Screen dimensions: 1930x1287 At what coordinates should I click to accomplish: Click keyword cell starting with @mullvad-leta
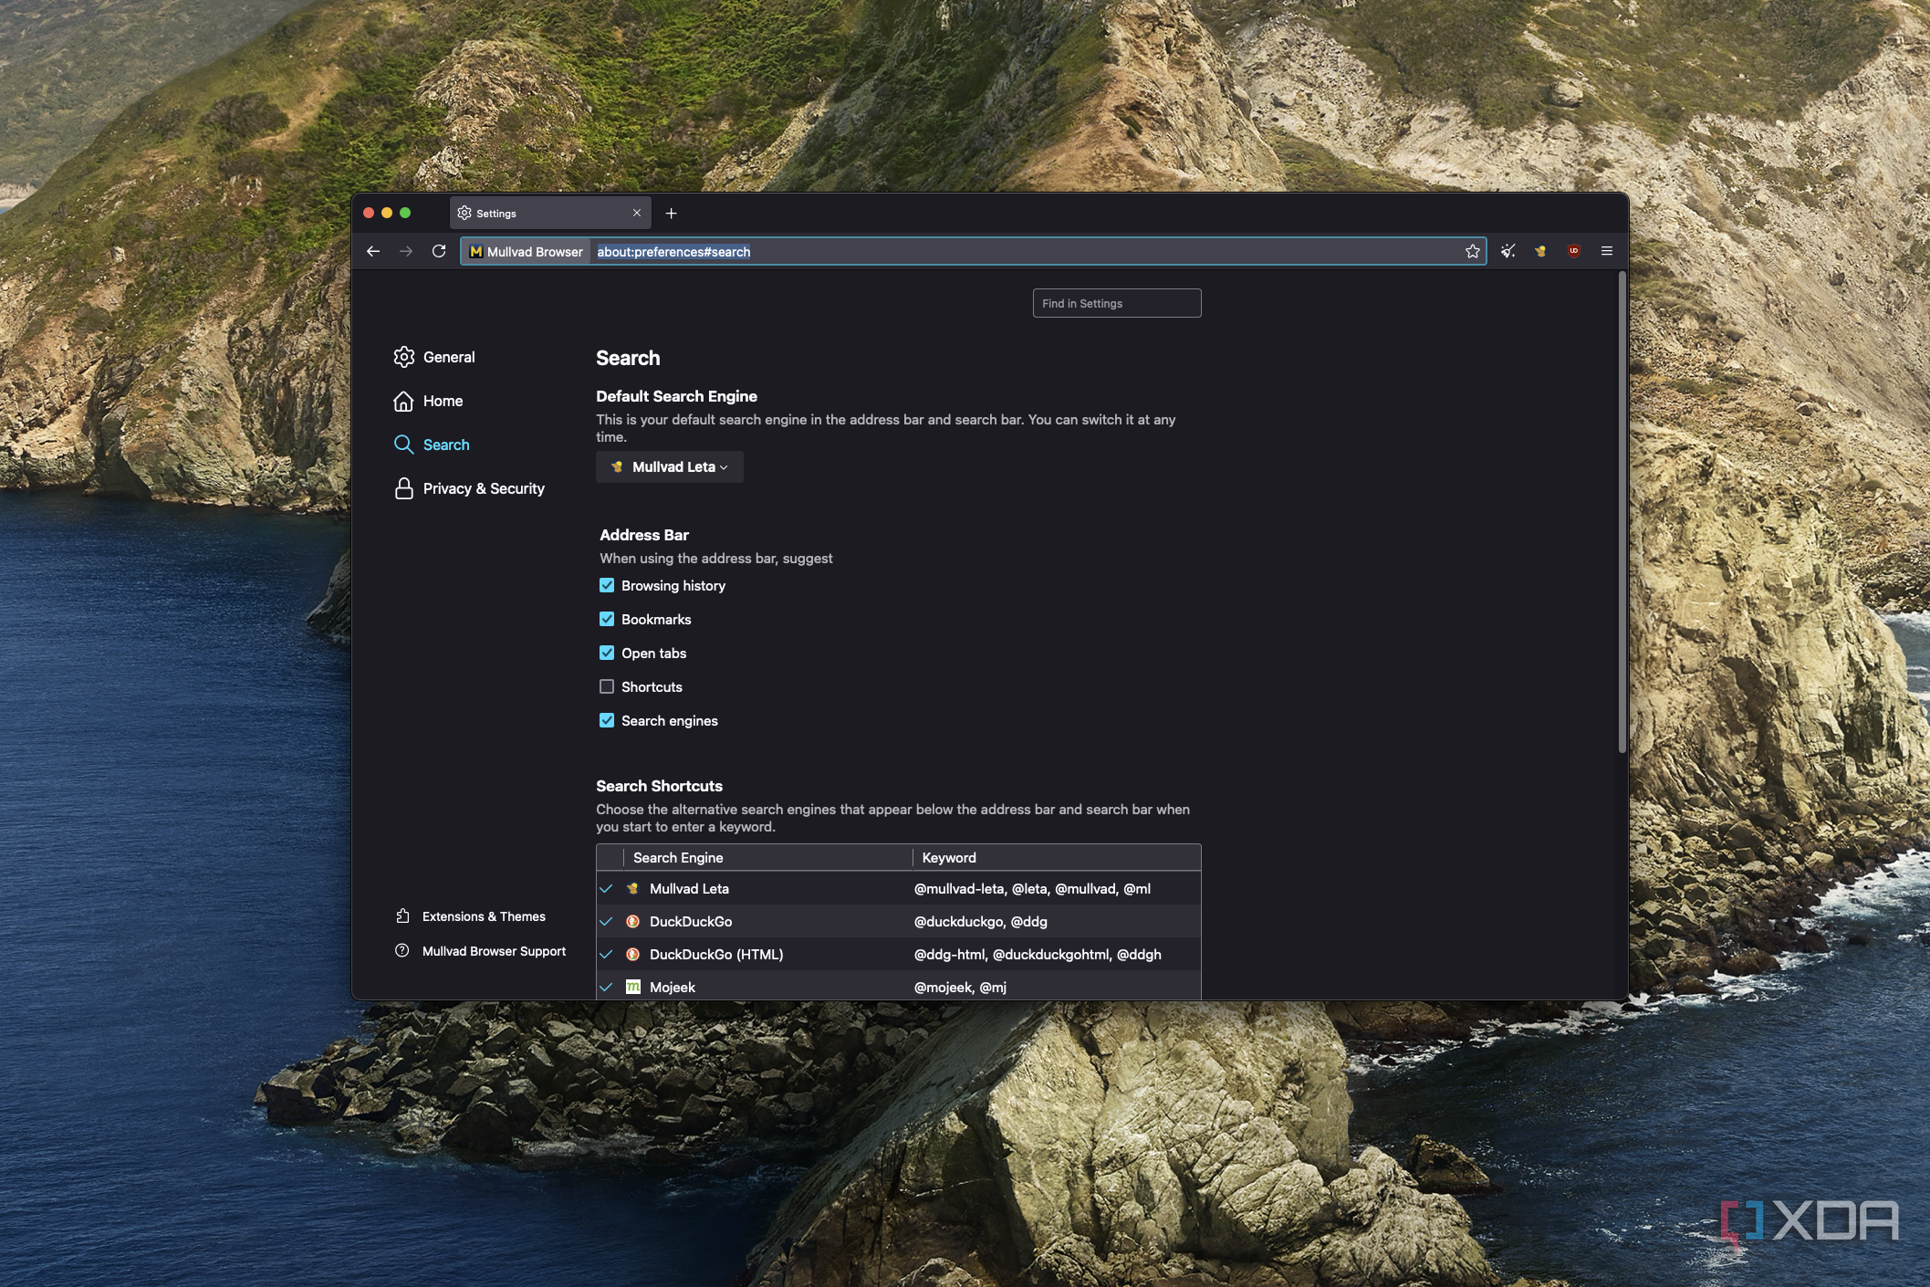pyautogui.click(x=1032, y=888)
